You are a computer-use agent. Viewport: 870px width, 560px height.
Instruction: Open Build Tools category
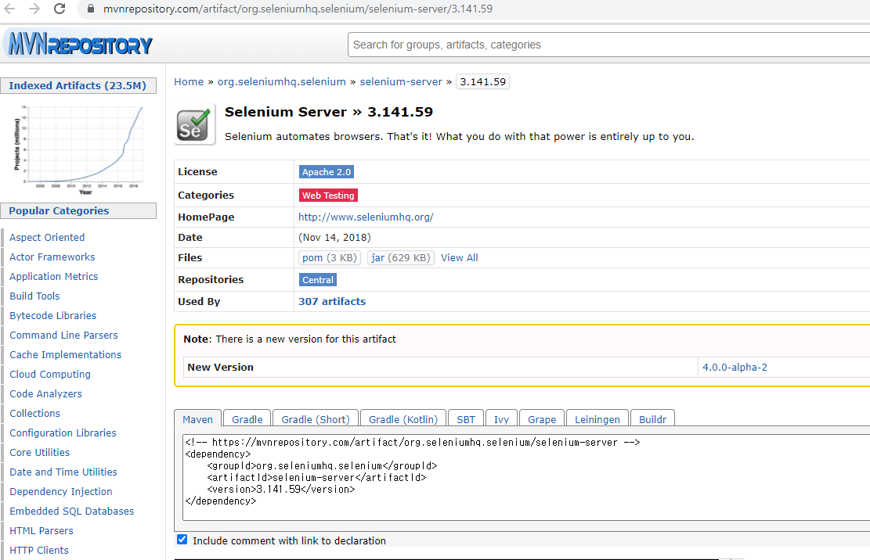(x=34, y=296)
